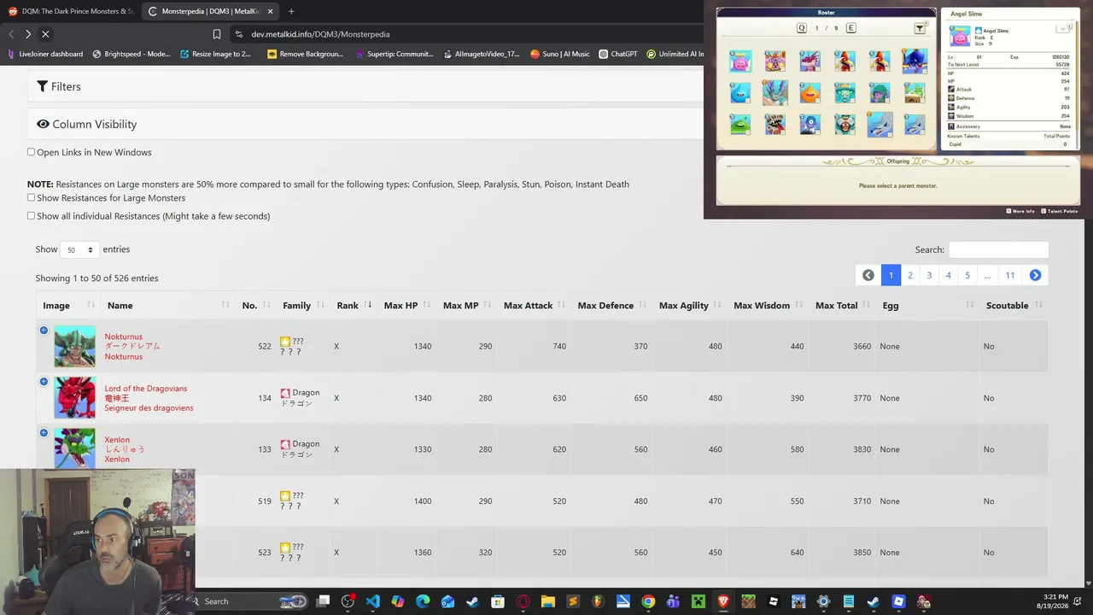Open the ChatGPT bookmark

(618, 54)
